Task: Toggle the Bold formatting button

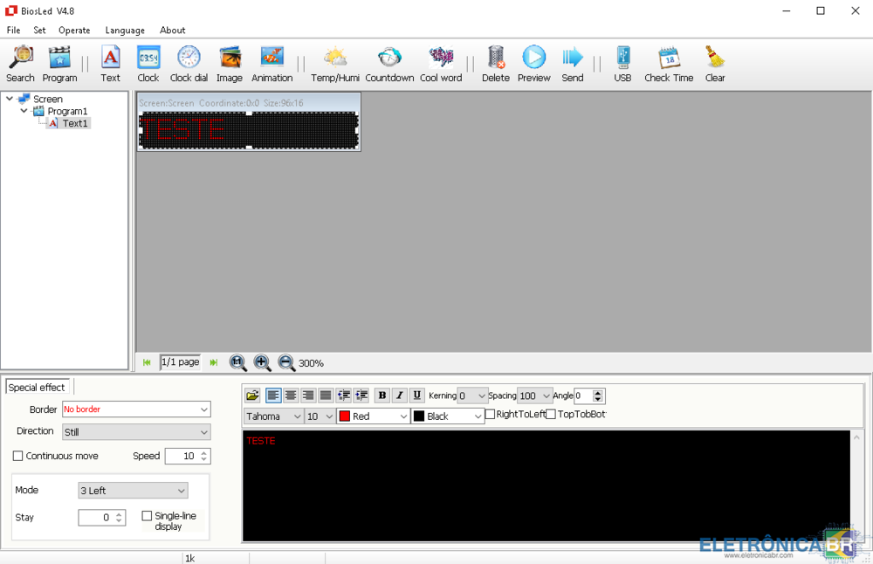Action: pyautogui.click(x=382, y=395)
